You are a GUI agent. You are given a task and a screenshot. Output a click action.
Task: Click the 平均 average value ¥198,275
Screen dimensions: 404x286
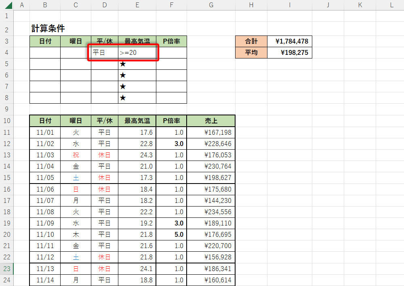click(289, 53)
